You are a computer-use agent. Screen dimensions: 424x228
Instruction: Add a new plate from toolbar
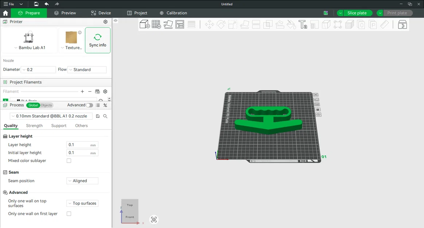(x=156, y=24)
